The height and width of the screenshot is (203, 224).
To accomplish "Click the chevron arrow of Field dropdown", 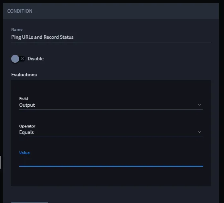I will (x=199, y=105).
